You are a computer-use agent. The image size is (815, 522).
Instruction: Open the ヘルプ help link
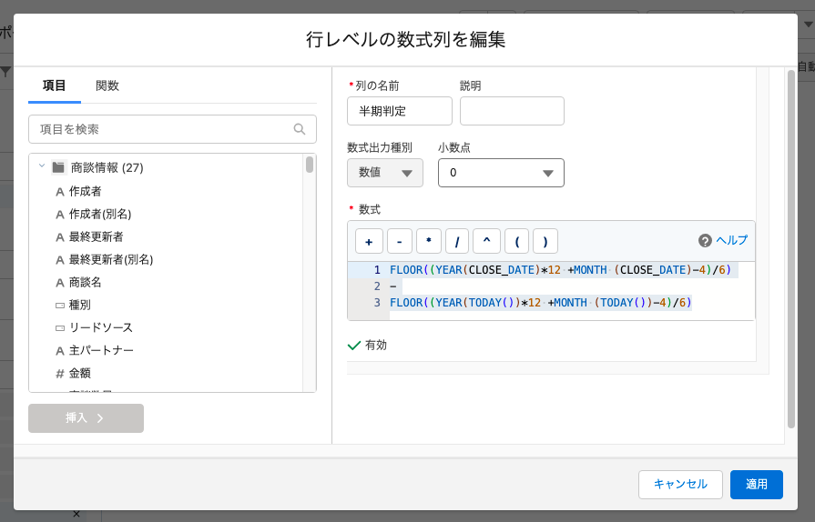point(732,240)
